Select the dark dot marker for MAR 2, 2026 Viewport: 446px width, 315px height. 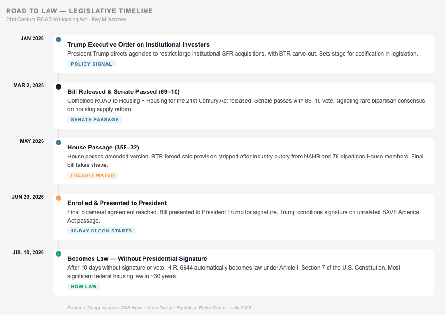(x=59, y=87)
